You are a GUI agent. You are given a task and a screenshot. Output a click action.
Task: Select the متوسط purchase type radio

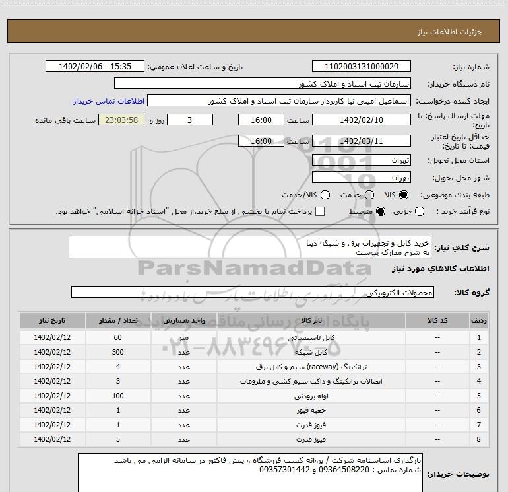381,211
